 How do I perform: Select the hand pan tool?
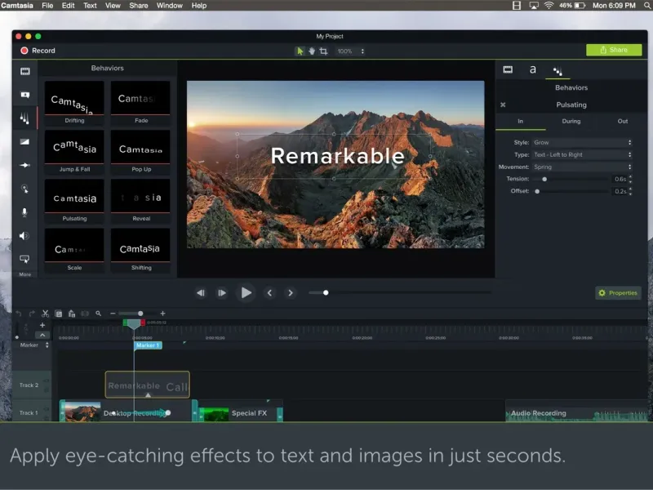312,51
